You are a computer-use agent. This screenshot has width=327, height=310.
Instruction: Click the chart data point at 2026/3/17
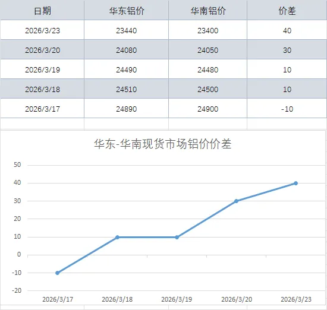(x=57, y=273)
